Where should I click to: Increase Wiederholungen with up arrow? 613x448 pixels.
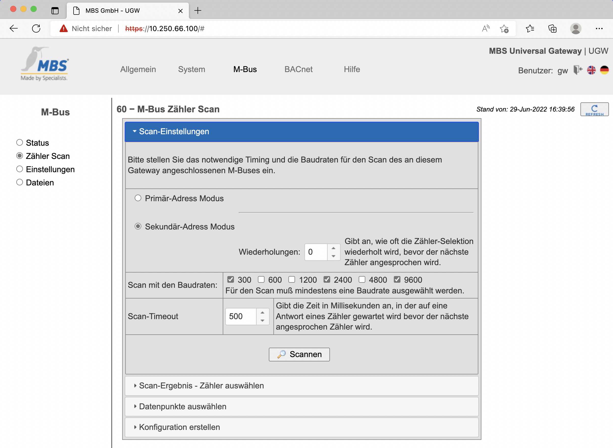pyautogui.click(x=333, y=248)
